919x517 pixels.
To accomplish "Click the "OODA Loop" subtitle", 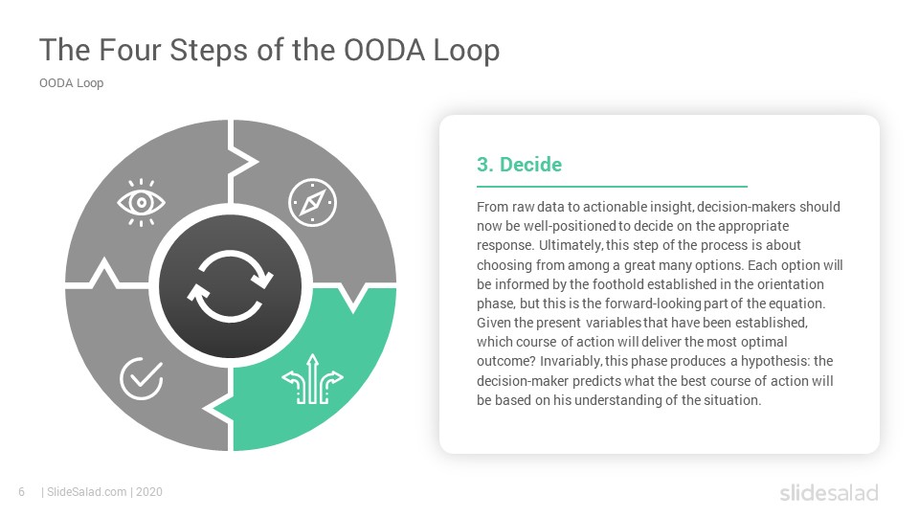I will click(72, 83).
